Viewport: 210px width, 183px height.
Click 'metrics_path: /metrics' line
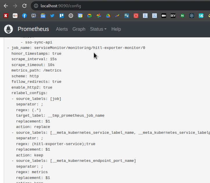[x=36, y=70]
